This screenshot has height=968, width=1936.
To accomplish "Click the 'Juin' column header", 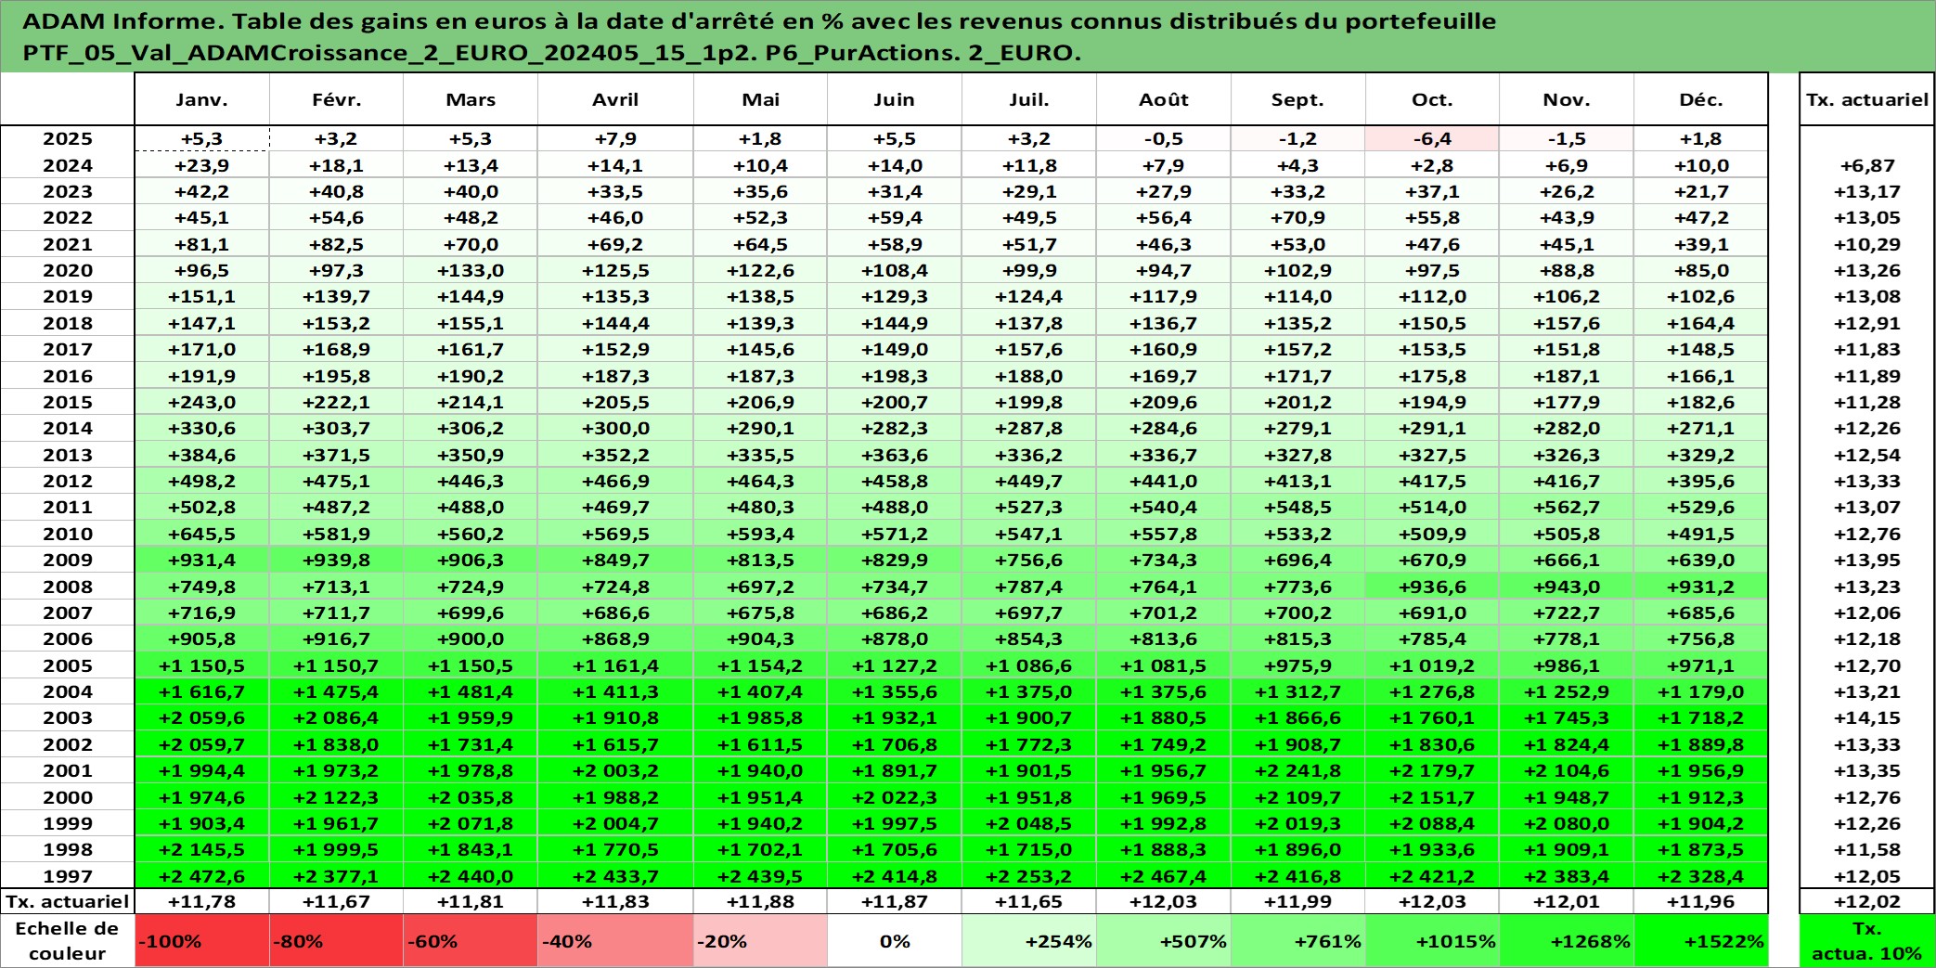I will [895, 99].
